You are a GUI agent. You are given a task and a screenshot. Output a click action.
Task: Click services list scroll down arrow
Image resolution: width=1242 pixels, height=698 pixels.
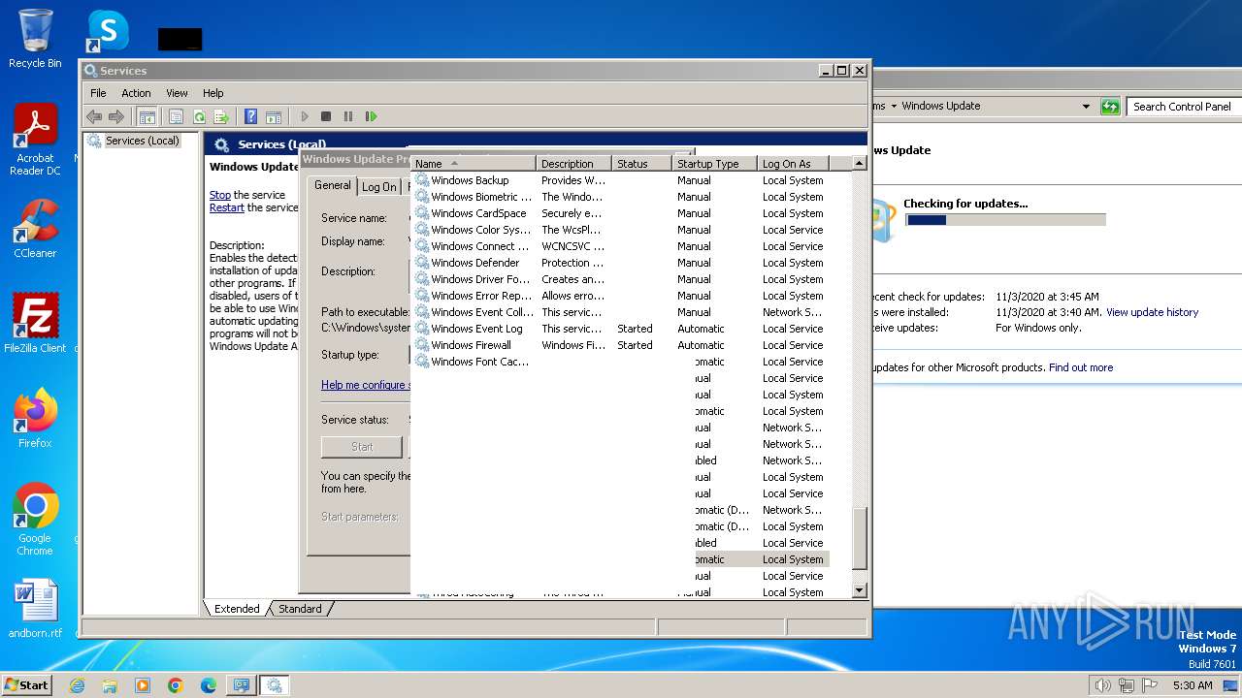point(859,590)
